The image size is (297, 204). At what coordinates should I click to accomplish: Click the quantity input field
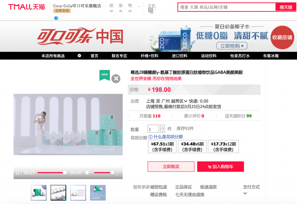click(x=153, y=129)
